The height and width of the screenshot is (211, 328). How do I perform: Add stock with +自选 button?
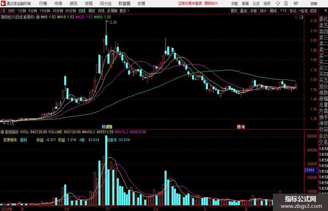pyautogui.click(x=303, y=11)
